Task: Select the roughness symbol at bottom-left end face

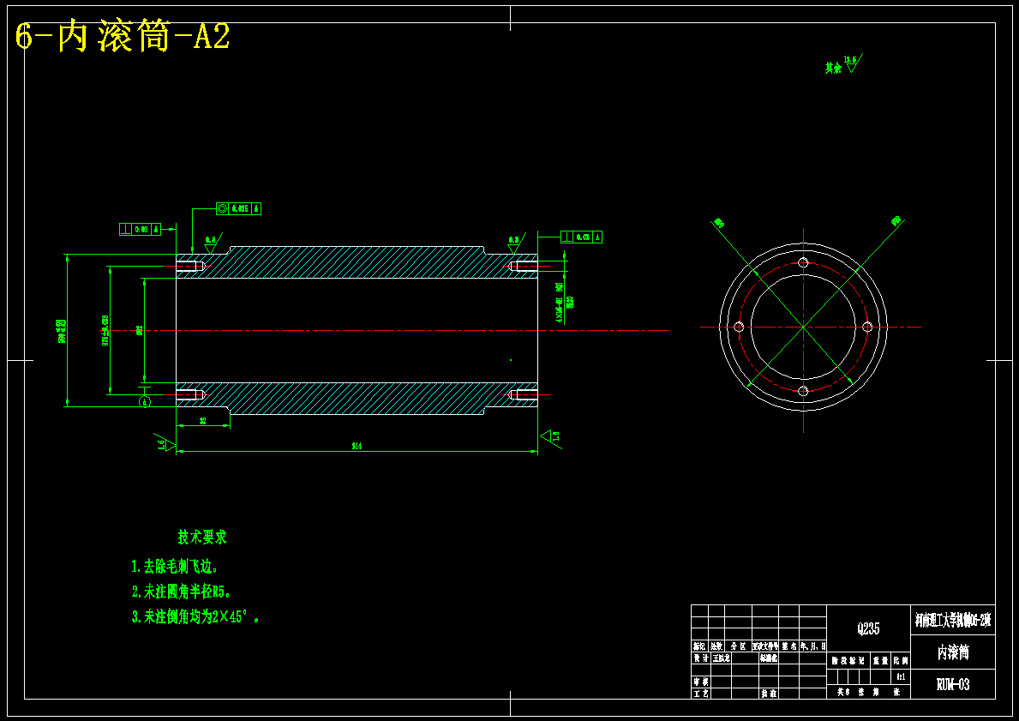Action: click(165, 442)
